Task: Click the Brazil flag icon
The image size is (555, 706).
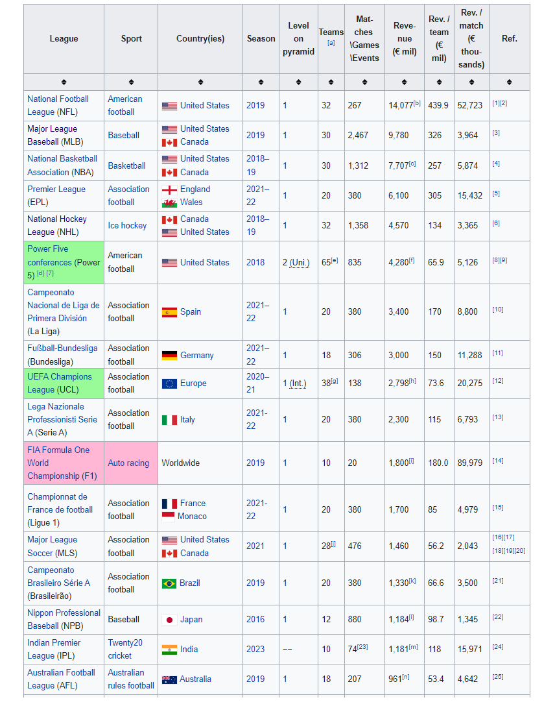Action: click(x=169, y=583)
